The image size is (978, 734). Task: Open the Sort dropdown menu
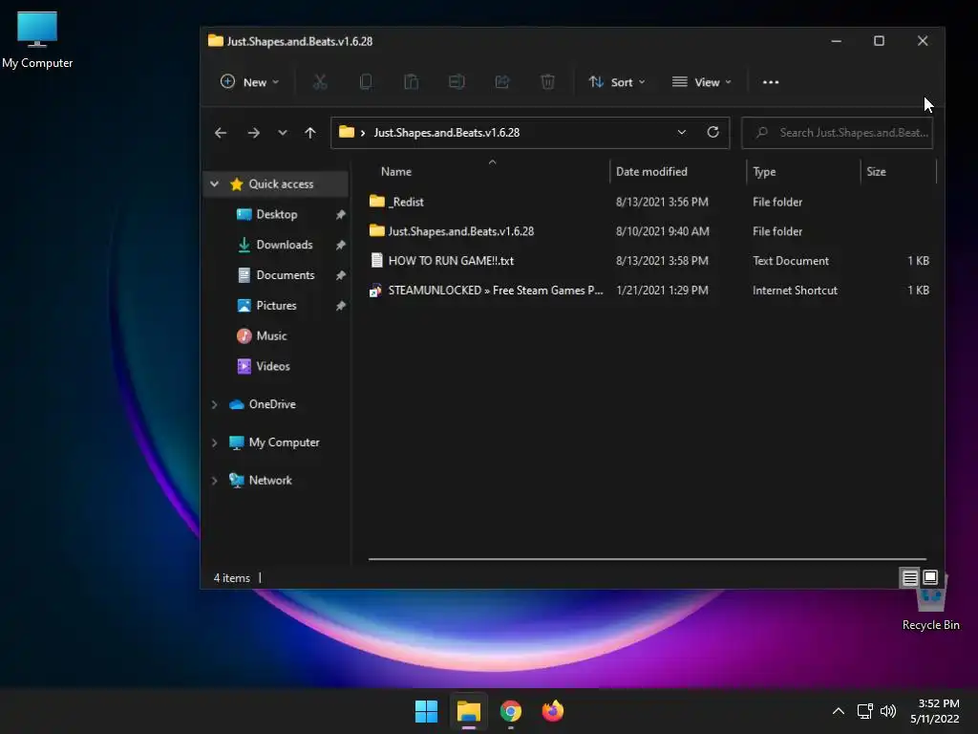point(617,82)
